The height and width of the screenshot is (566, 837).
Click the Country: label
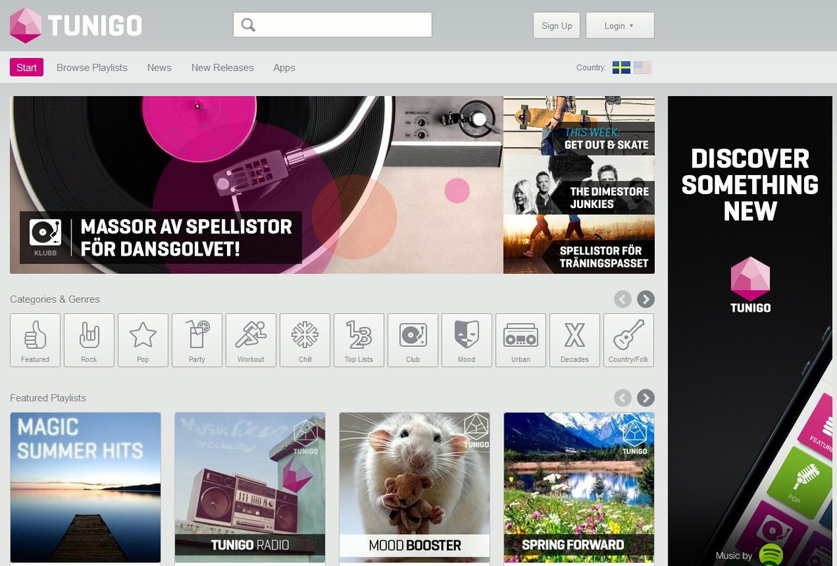tap(591, 68)
